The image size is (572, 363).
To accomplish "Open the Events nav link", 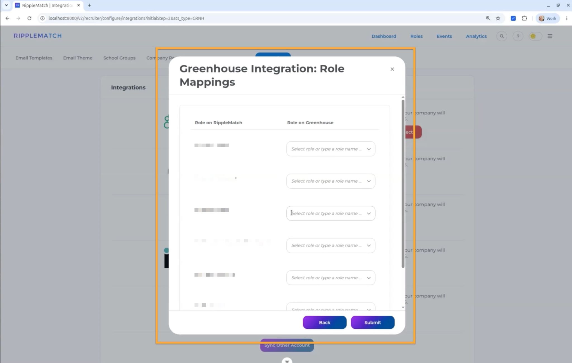I will [444, 36].
